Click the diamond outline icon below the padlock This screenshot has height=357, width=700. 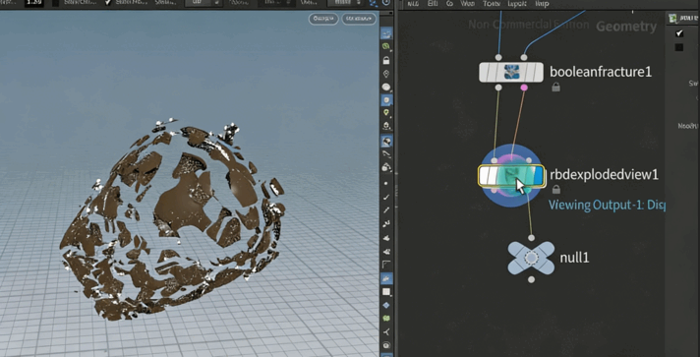[x=386, y=74]
